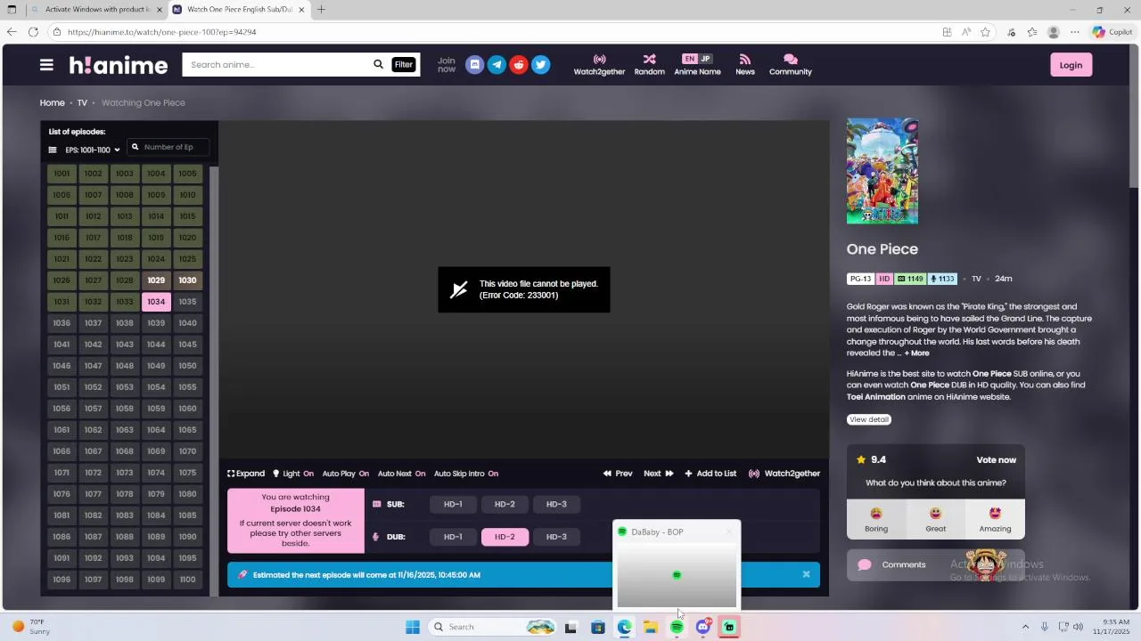Open Microsoft Store from the taskbar
Screen dimensions: 1141x641
click(598, 627)
